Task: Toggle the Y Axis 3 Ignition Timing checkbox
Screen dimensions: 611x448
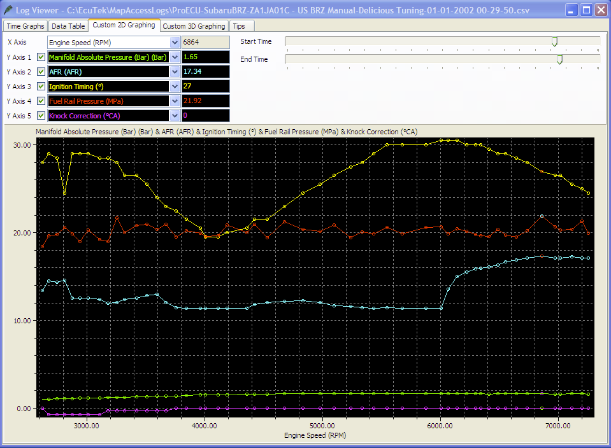Action: coord(41,86)
